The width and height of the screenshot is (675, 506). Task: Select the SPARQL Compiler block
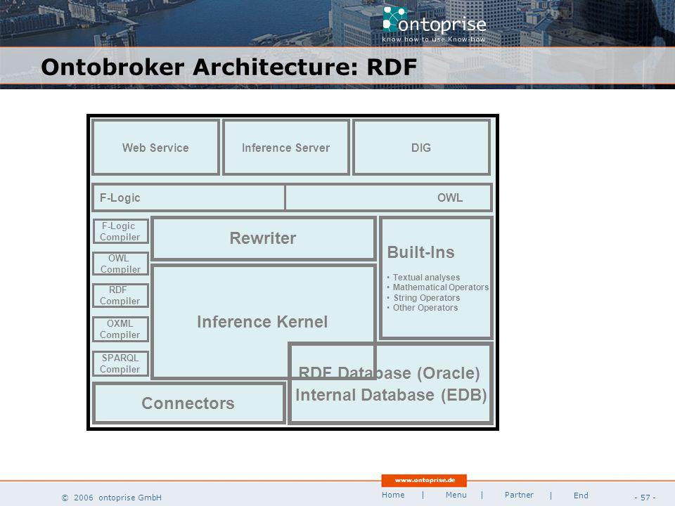click(x=120, y=363)
